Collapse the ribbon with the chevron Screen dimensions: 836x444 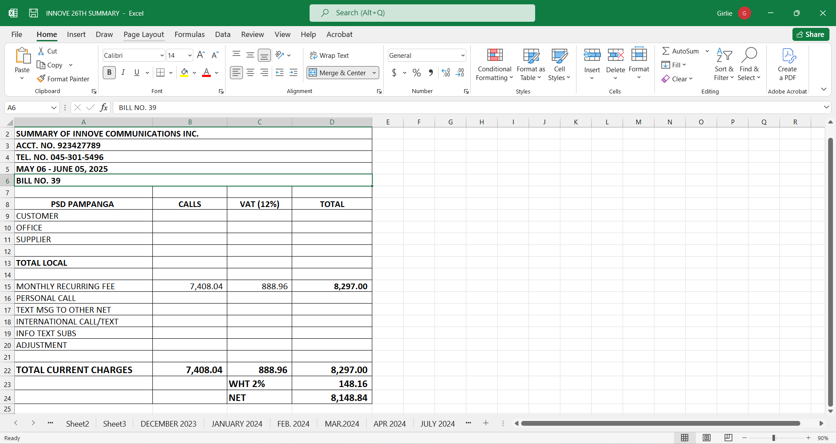[824, 89]
